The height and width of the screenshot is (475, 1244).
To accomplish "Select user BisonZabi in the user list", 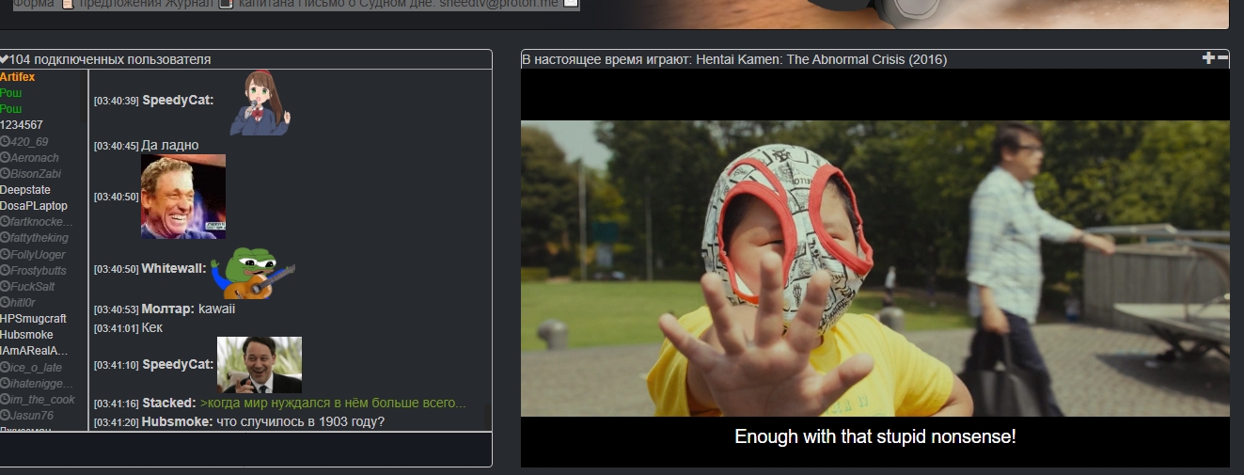I will point(36,174).
